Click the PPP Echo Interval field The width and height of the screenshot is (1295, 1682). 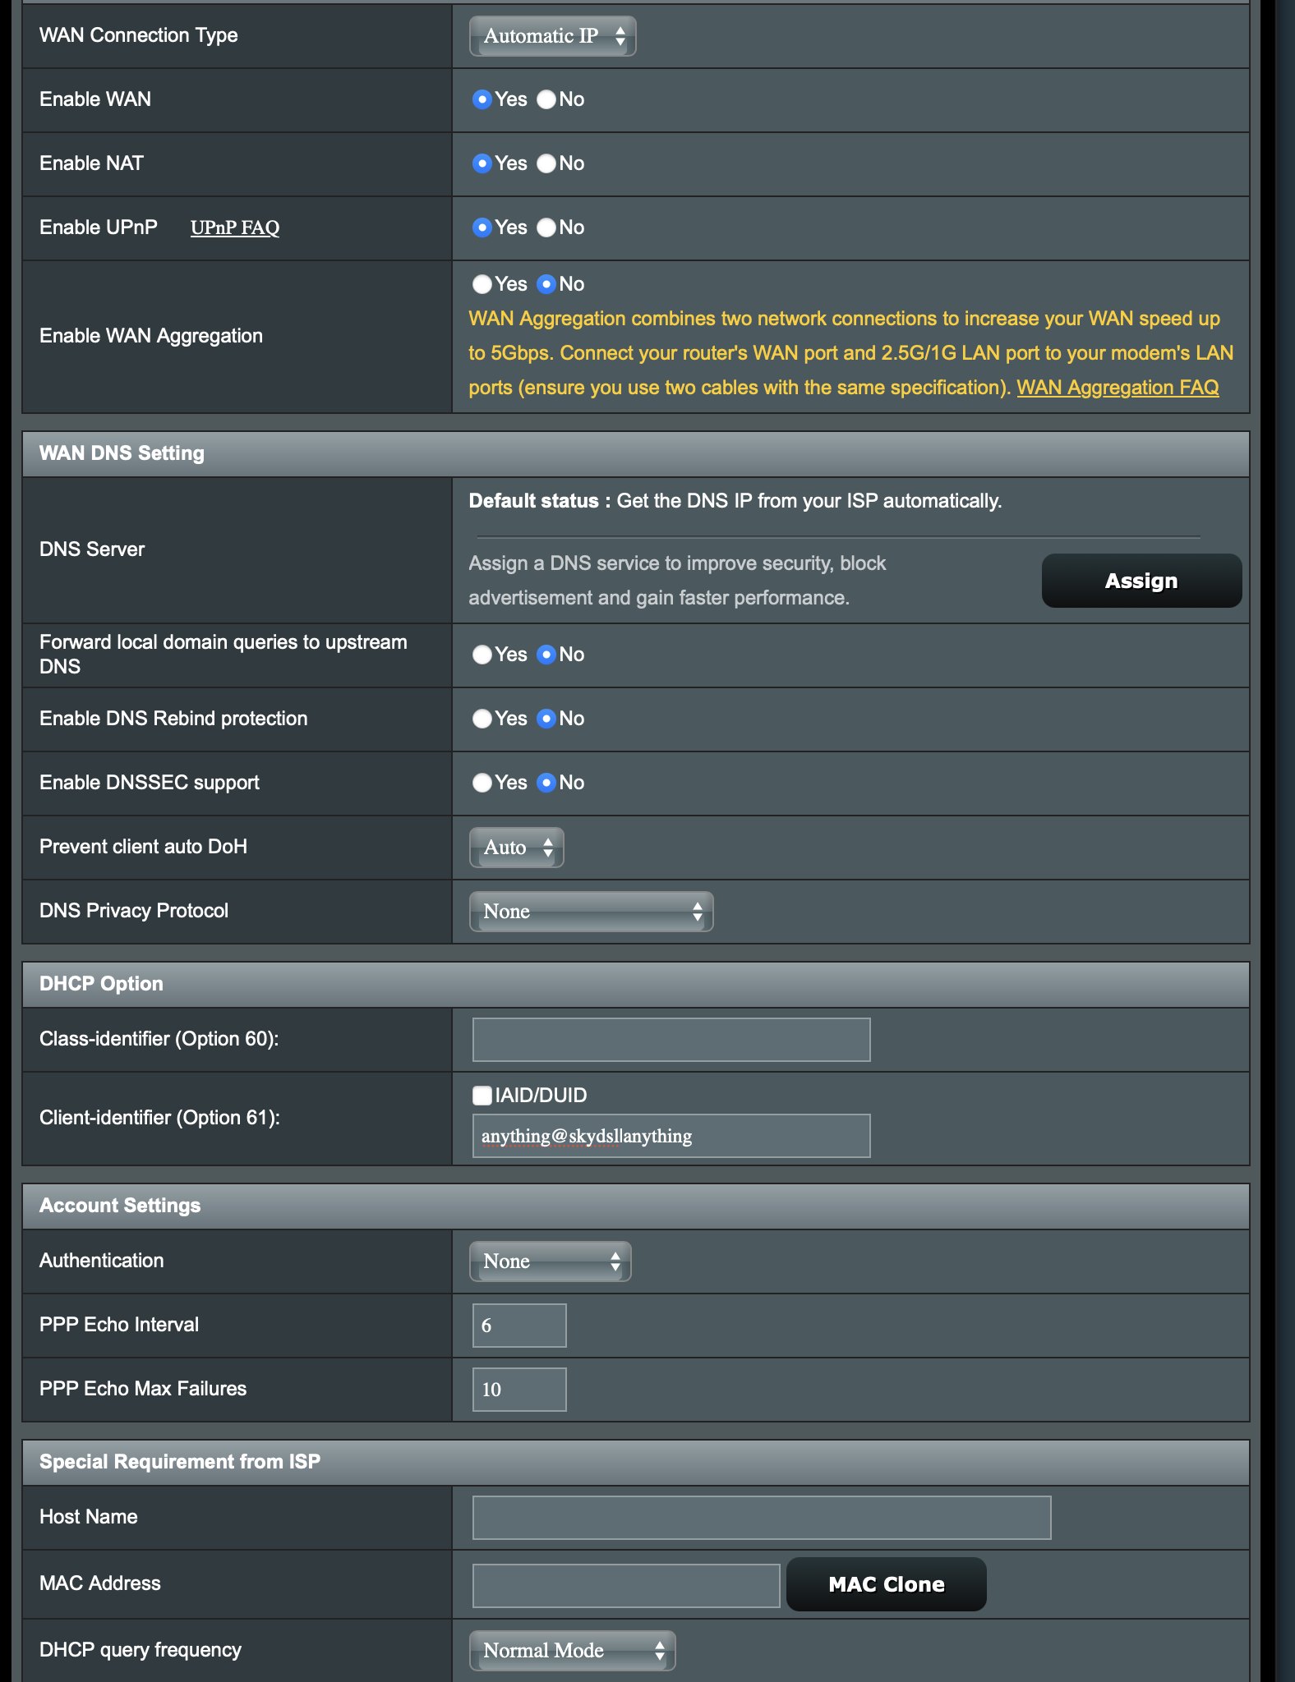click(x=518, y=1326)
